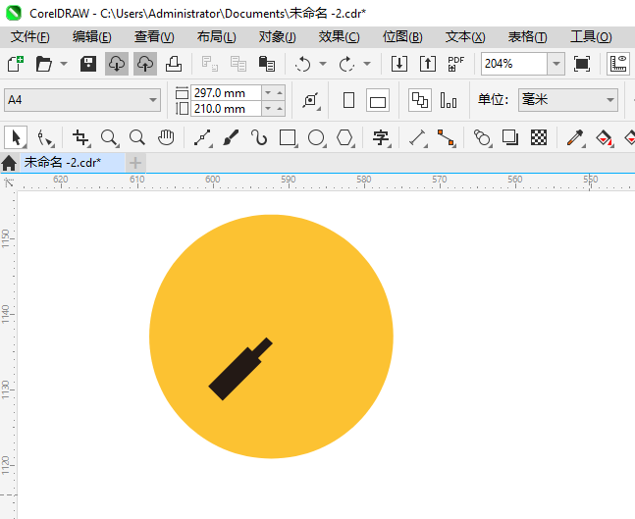Add a new document tab with plus button

[135, 162]
